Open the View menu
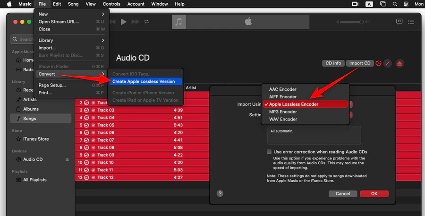The width and height of the screenshot is (425, 216). tap(91, 4)
